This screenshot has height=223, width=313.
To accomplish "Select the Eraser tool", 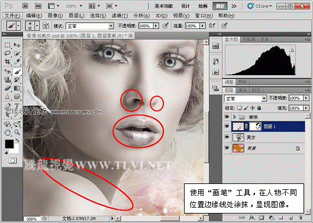I will tap(8, 88).
